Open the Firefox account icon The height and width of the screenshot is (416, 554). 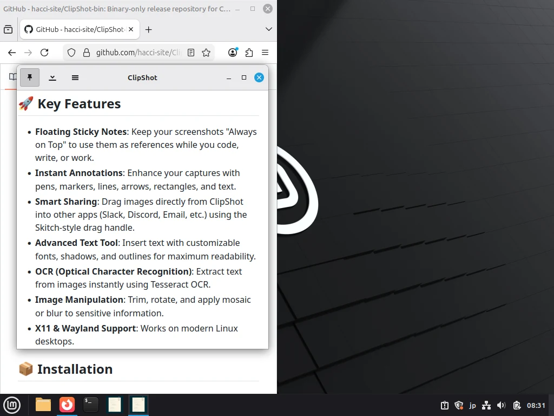click(233, 53)
